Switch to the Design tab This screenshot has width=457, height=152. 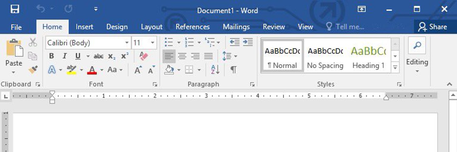(x=117, y=27)
